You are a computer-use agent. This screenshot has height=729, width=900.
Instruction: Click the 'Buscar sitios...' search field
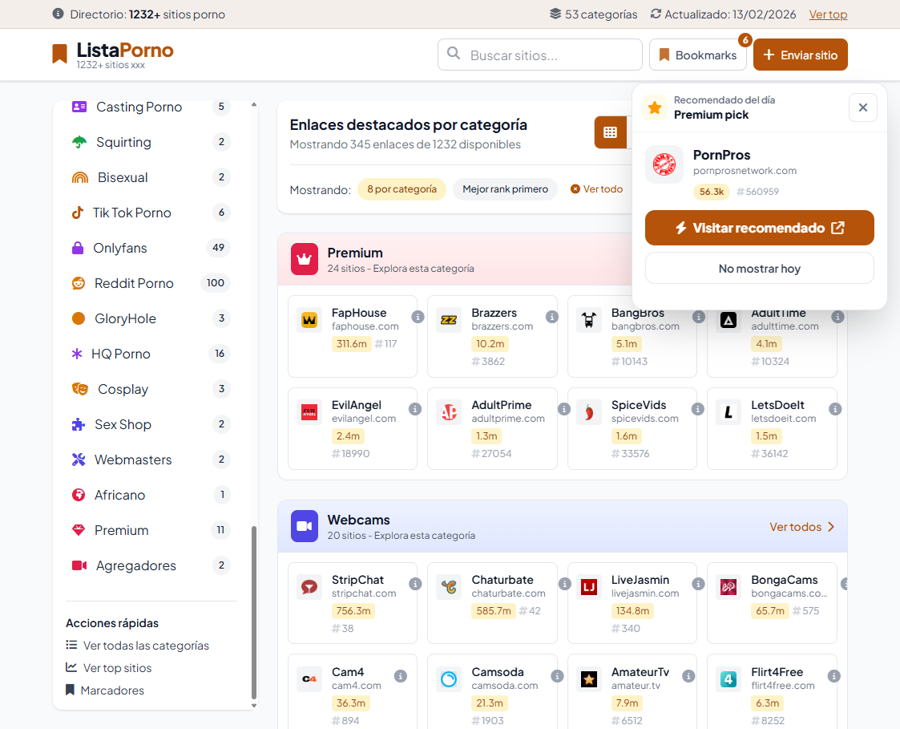click(x=539, y=55)
